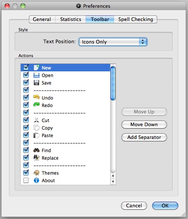This screenshot has width=188, height=219.
Task: Click the list scroll down arrow
Action: click(x=113, y=181)
